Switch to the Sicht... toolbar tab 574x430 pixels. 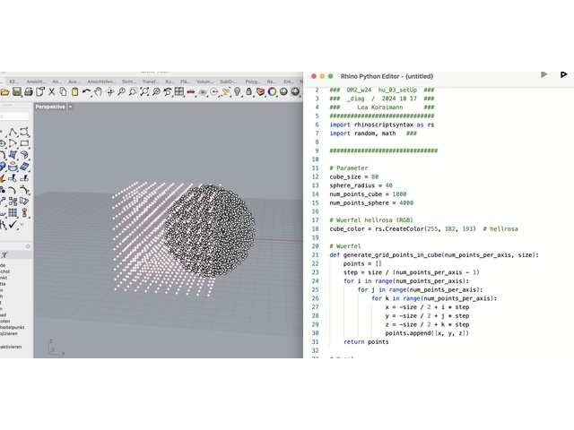click(x=129, y=82)
